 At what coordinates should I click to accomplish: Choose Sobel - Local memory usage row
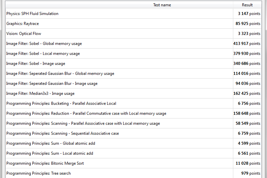click(x=43, y=54)
